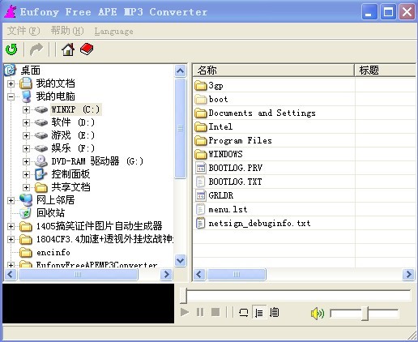Expand the 游戏 (E:) drive node
Viewport: 418px width, 342px height.
click(26, 135)
